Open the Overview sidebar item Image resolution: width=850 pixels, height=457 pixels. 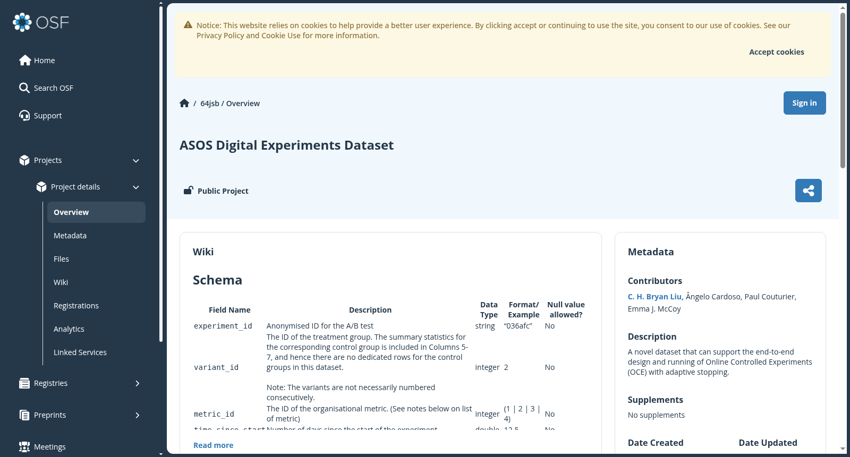[x=96, y=212]
